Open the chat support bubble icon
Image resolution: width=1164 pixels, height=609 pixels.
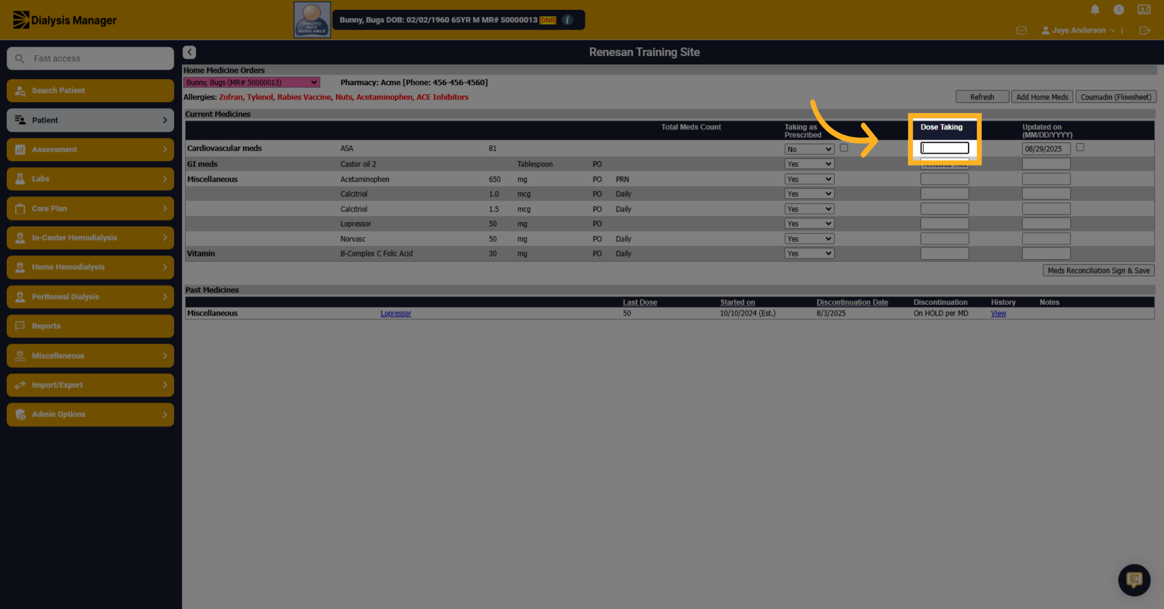(1134, 579)
